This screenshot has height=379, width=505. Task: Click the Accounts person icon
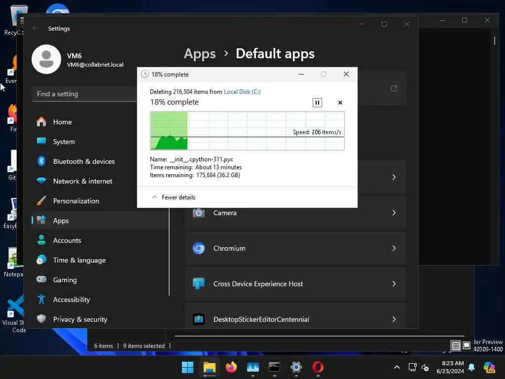41,240
